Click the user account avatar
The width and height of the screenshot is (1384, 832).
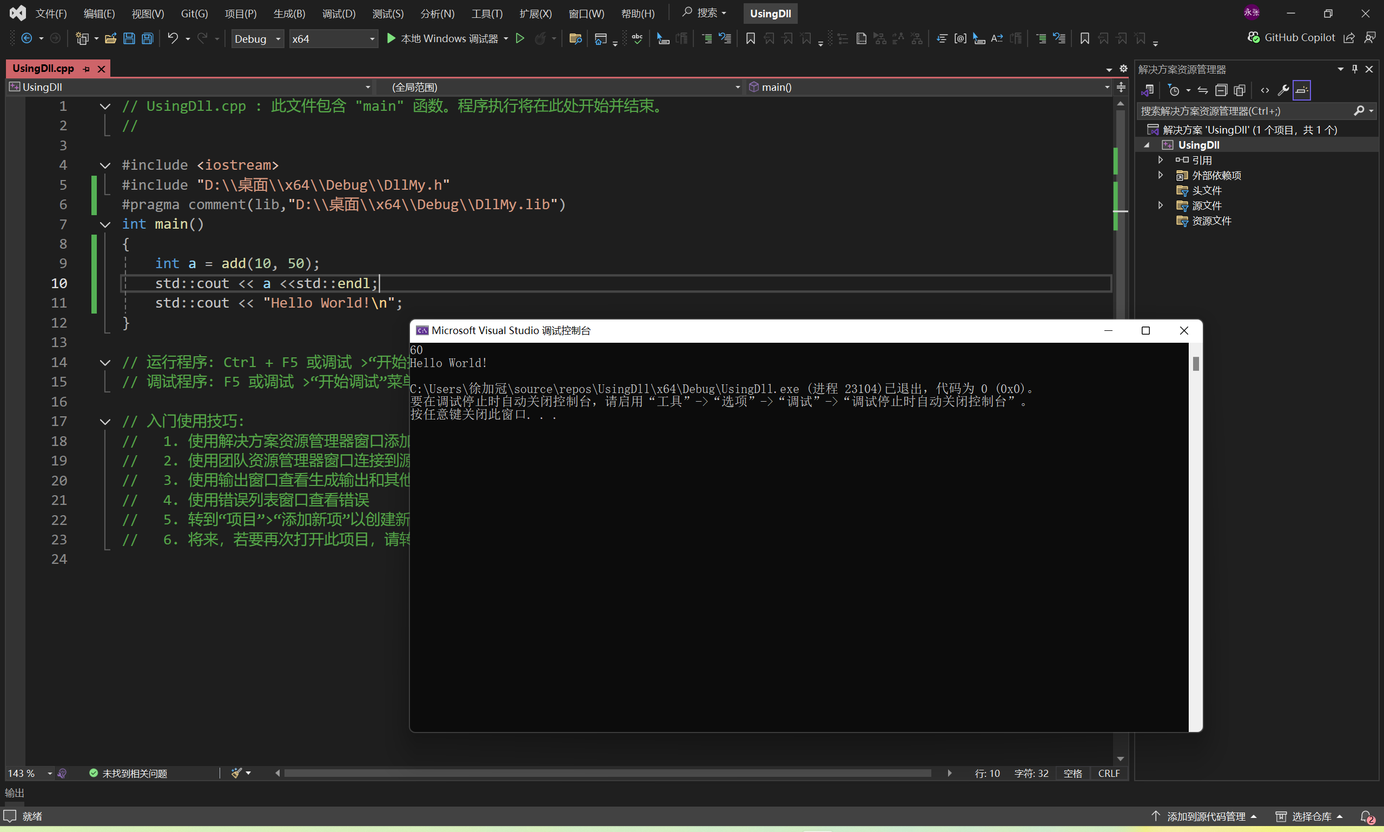pos(1251,12)
